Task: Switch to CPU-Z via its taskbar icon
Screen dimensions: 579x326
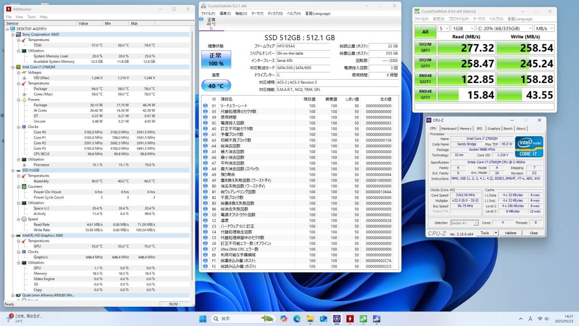Action: pyautogui.click(x=336, y=319)
